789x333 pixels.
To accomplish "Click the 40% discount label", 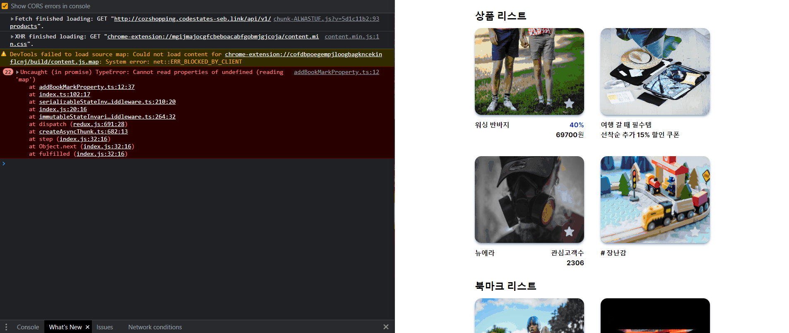I will pyautogui.click(x=577, y=125).
